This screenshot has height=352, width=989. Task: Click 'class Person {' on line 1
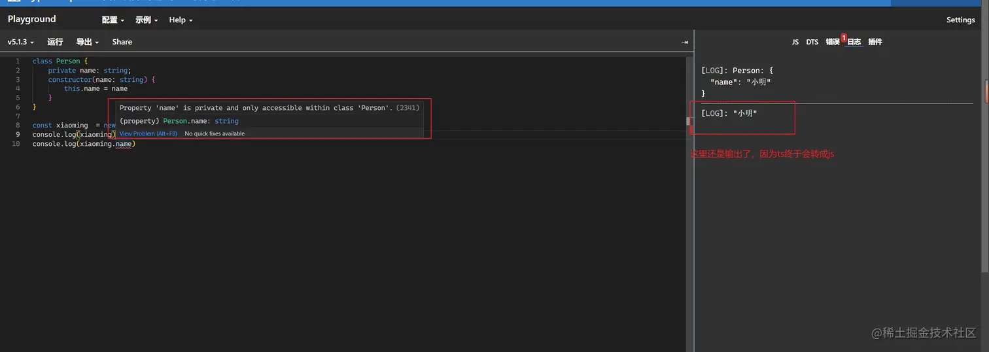[x=60, y=61]
